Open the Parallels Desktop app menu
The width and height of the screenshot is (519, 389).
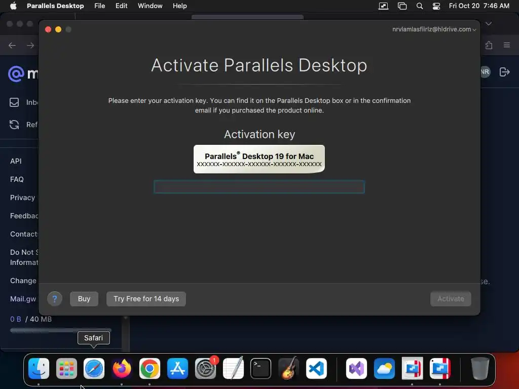55,6
